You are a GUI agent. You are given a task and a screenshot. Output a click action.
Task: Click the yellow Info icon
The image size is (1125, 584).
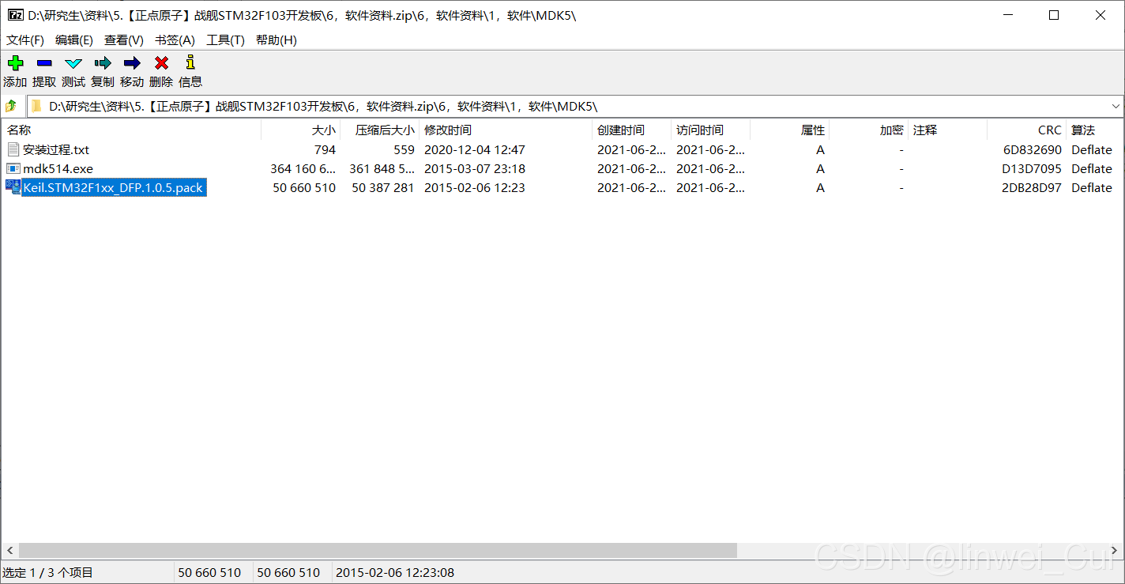(190, 63)
